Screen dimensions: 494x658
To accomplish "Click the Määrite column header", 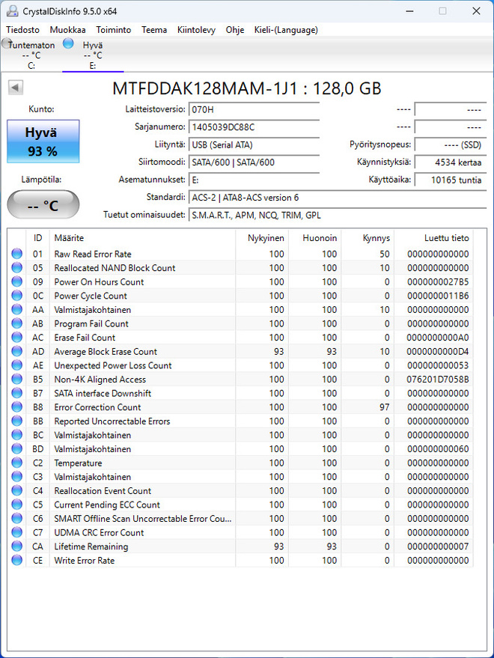I will [x=142, y=238].
